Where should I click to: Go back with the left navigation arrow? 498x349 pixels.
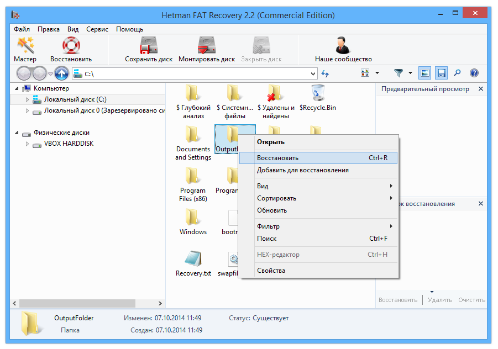24,73
